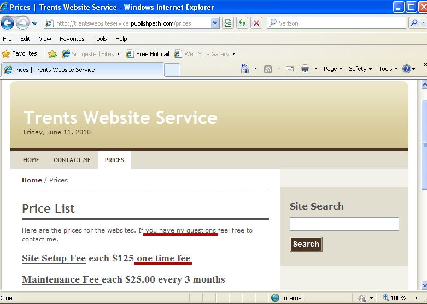This screenshot has height=304, width=427.
Task: Click the Read Mail envelope icon
Action: pyautogui.click(x=289, y=69)
